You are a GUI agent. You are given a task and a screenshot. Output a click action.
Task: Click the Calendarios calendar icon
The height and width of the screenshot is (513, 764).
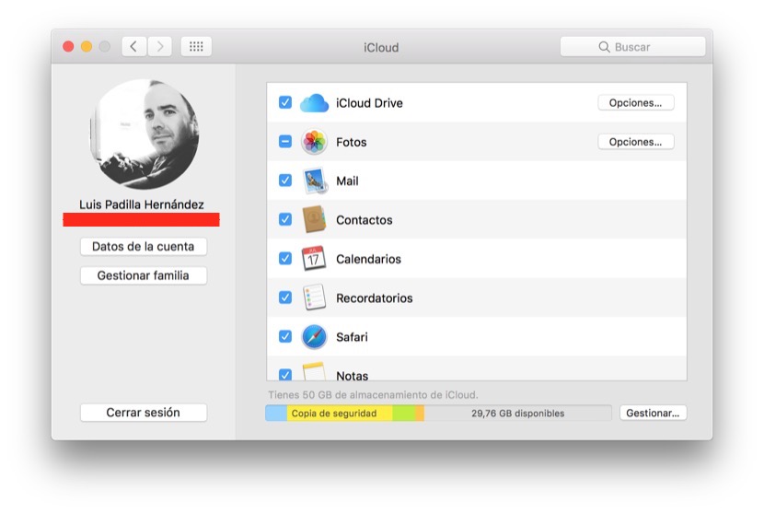(x=314, y=259)
